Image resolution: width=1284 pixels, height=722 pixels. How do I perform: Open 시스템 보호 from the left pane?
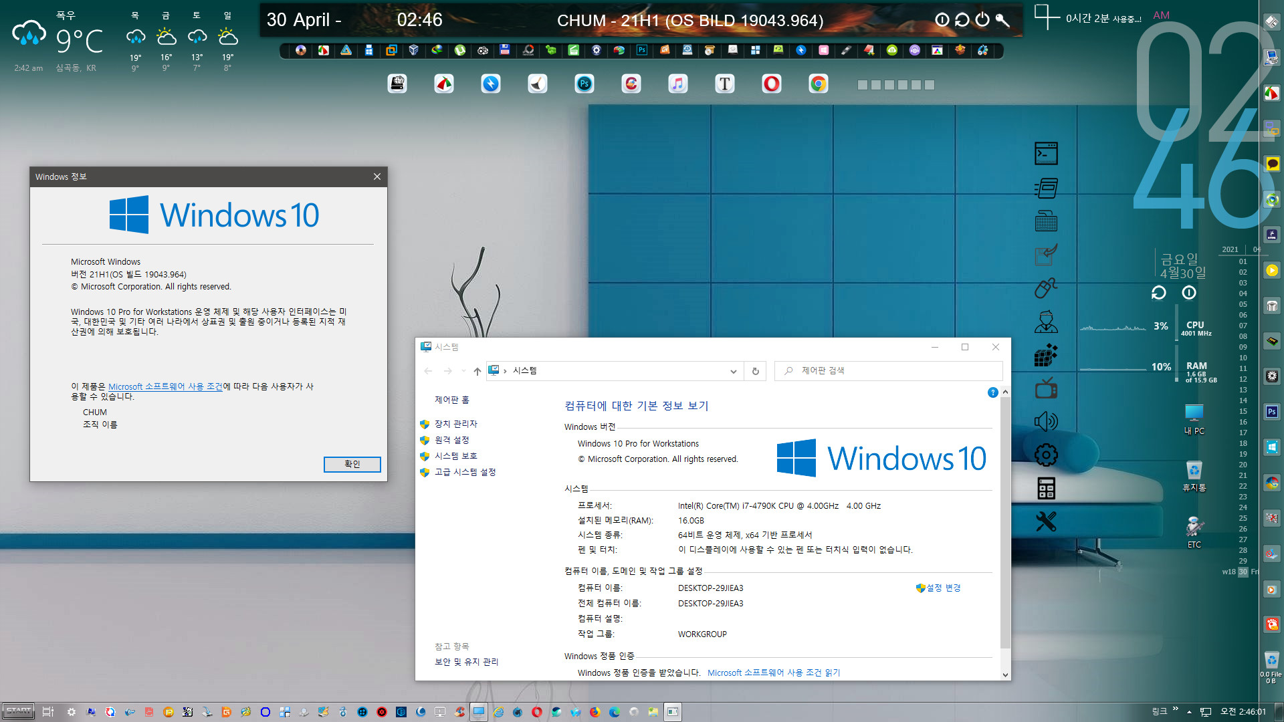[x=455, y=456]
